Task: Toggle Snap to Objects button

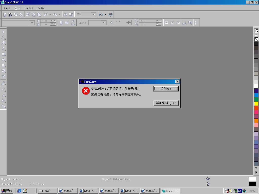Action: click(x=178, y=23)
